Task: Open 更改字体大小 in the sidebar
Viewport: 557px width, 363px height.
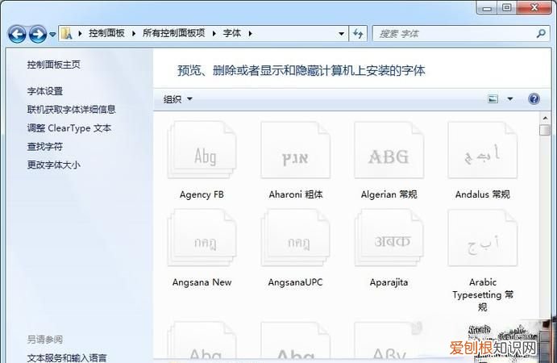Action: 54,165
